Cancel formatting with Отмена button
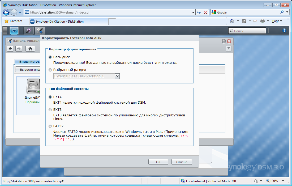 pos(182,162)
